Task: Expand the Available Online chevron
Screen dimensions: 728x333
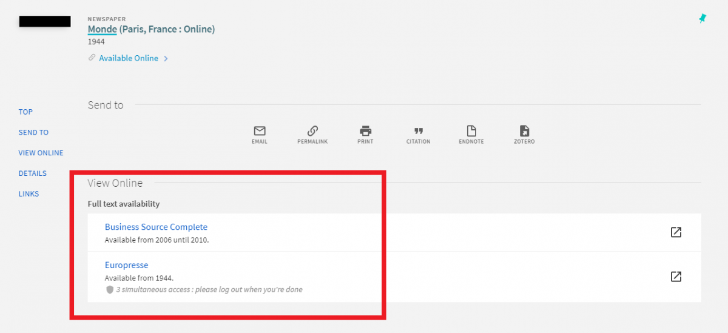Action: point(166,59)
